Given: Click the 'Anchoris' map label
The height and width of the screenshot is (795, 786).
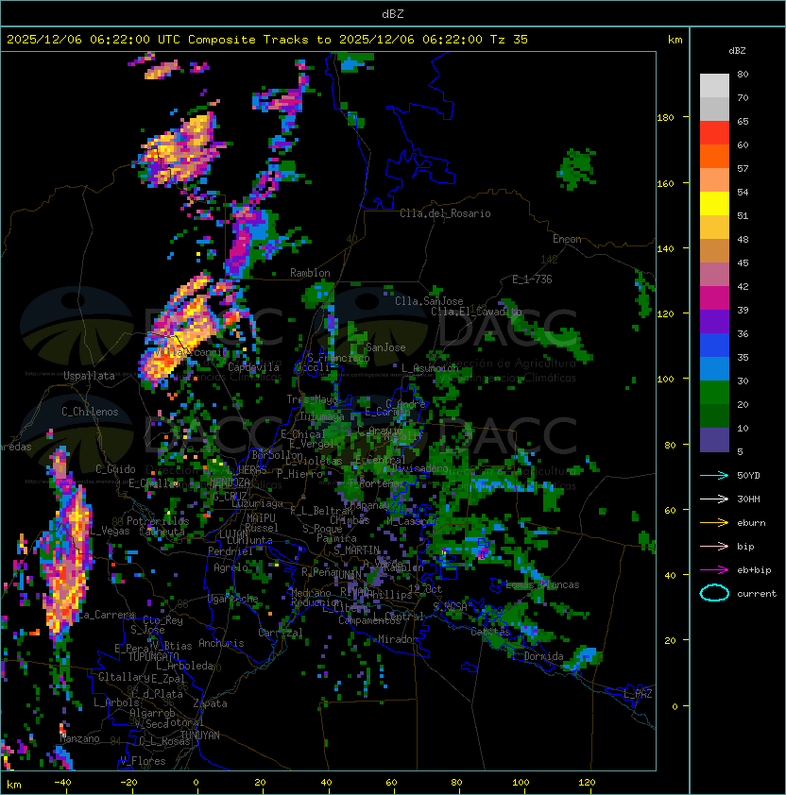Looking at the screenshot, I should 221,643.
